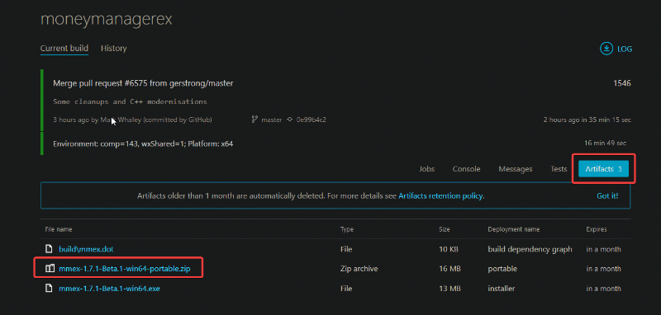This screenshot has width=661, height=315.
Task: Click the 2 hours ago in 35 min duration
Action: pyautogui.click(x=587, y=120)
